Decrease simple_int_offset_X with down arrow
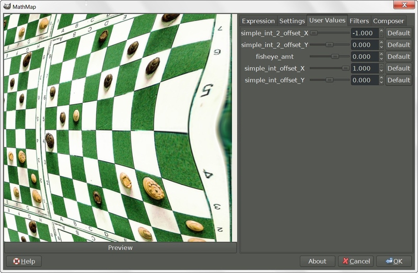 click(381, 71)
